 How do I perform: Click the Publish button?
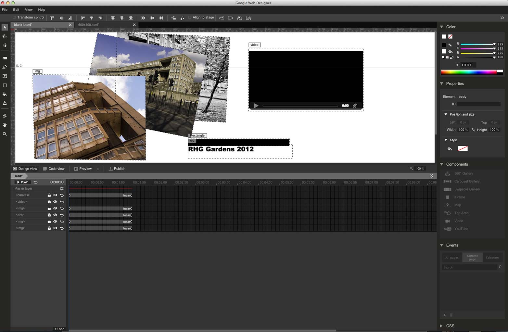(x=117, y=169)
